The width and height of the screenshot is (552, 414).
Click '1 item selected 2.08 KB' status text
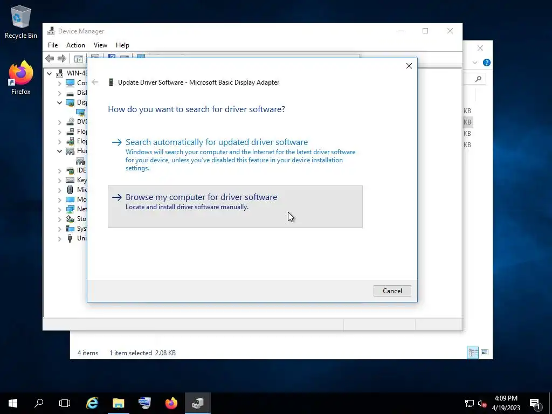coord(142,353)
